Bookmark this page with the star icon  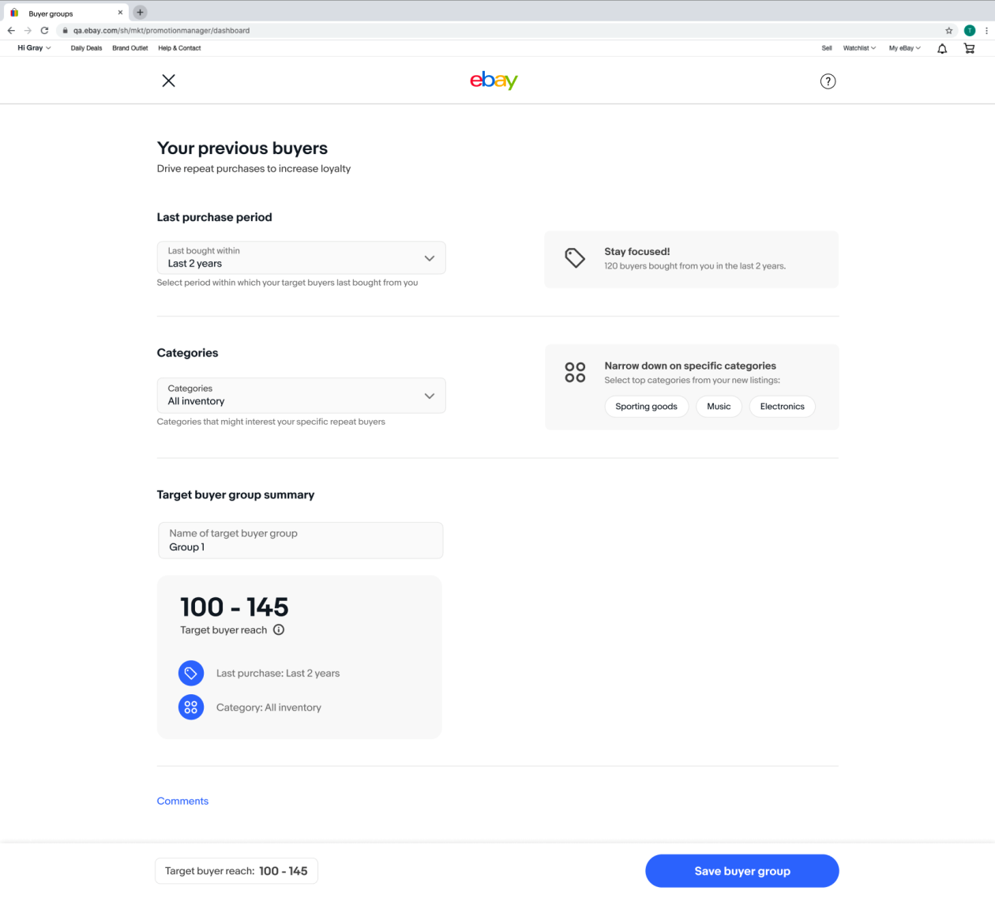click(948, 31)
